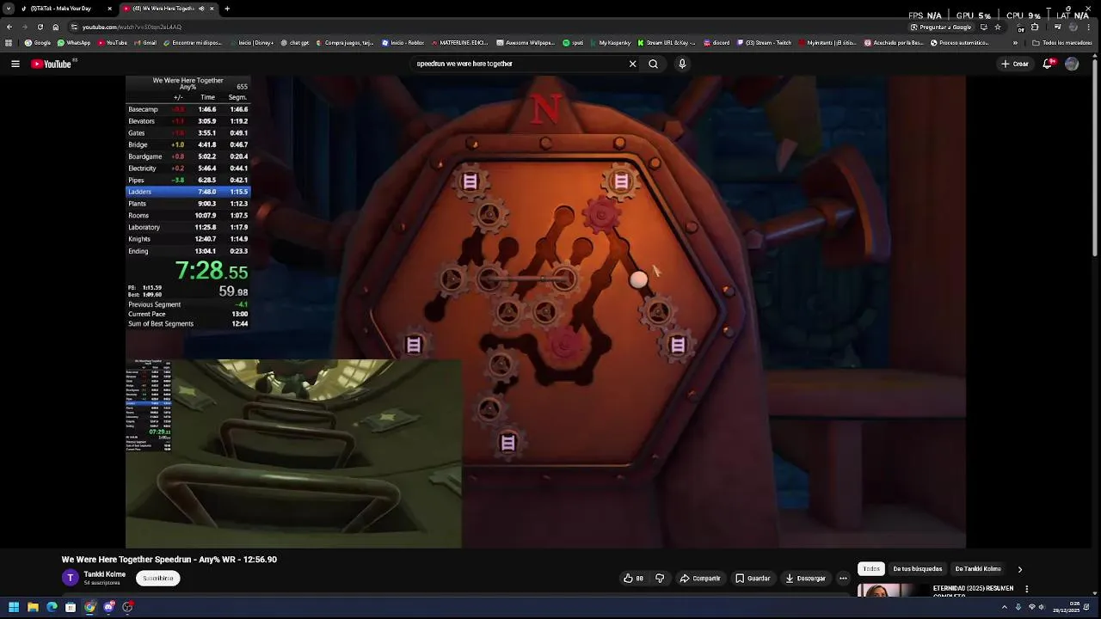Subscribe to Tankki Kolme channel
The height and width of the screenshot is (619, 1101).
158,579
